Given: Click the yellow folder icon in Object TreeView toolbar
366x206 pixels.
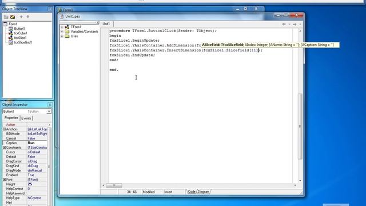Looking at the screenshot, I should [13, 17].
